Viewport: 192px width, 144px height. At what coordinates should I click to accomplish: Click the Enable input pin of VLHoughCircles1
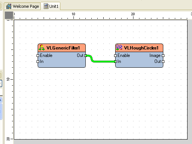(115, 55)
